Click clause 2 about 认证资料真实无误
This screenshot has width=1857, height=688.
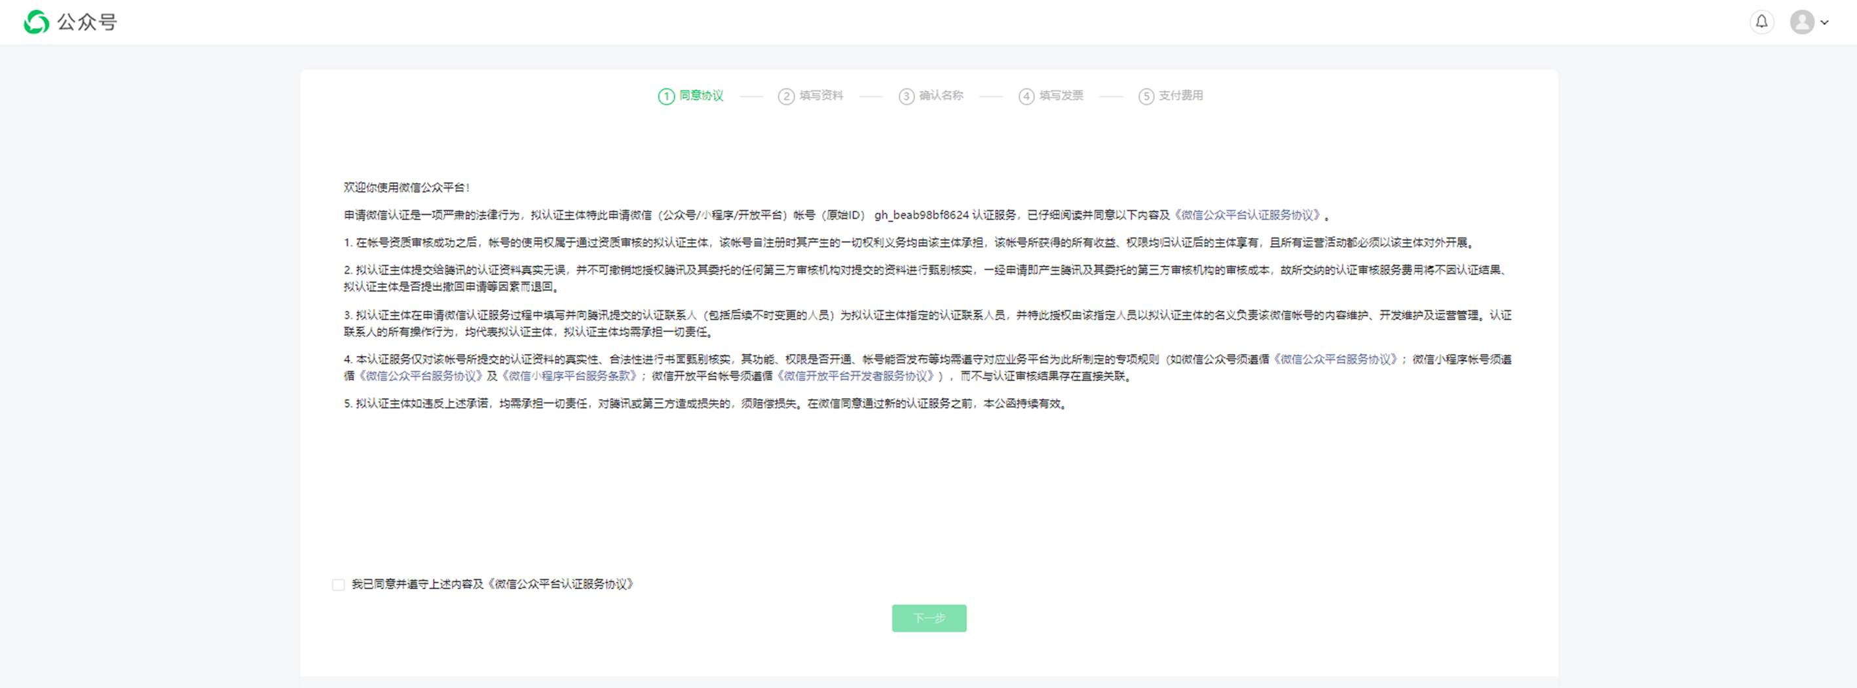tap(927, 278)
